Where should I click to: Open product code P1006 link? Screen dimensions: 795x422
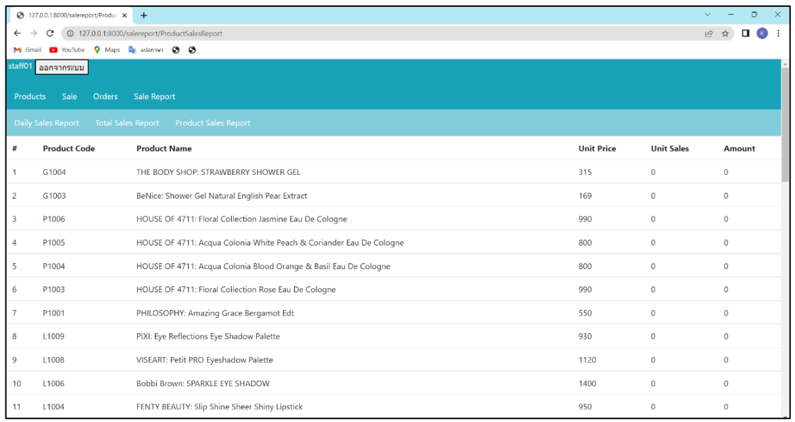coord(53,219)
